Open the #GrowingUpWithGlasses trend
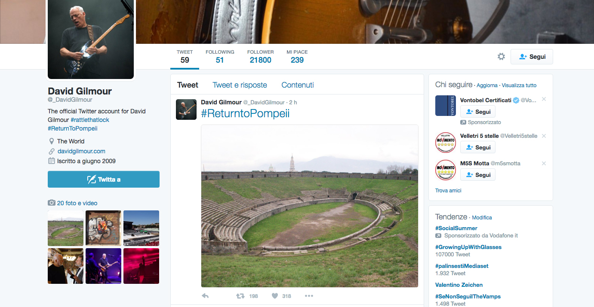The width and height of the screenshot is (594, 307). pyautogui.click(x=468, y=247)
